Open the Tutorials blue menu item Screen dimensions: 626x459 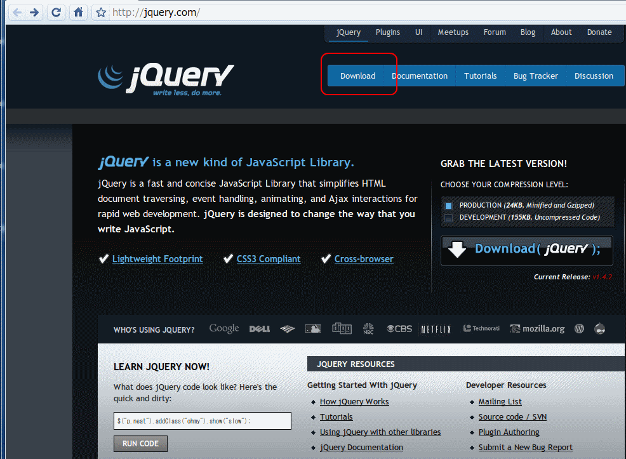[x=480, y=76]
